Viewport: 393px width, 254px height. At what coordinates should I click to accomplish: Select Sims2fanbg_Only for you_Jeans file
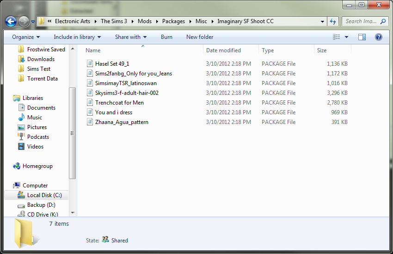tap(133, 74)
